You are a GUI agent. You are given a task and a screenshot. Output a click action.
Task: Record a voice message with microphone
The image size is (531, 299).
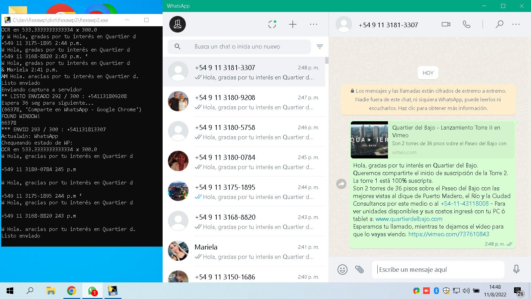click(516, 269)
